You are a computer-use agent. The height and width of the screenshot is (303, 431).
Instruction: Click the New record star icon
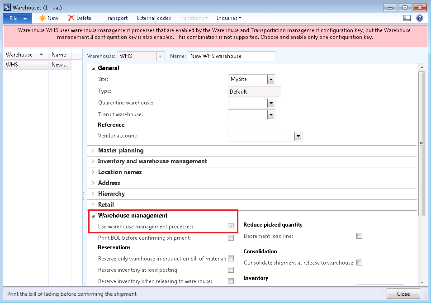pyautogui.click(x=43, y=18)
